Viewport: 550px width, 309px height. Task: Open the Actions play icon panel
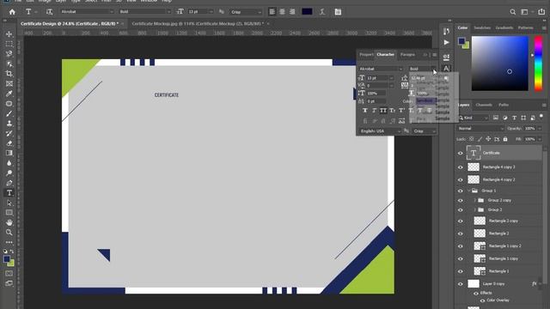coord(446,42)
